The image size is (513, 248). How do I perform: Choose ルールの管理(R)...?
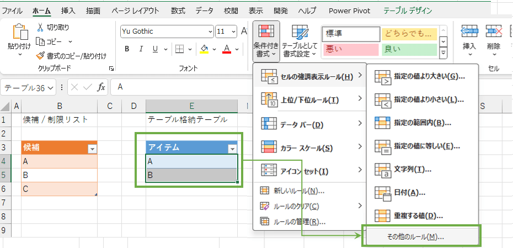coord(309,222)
